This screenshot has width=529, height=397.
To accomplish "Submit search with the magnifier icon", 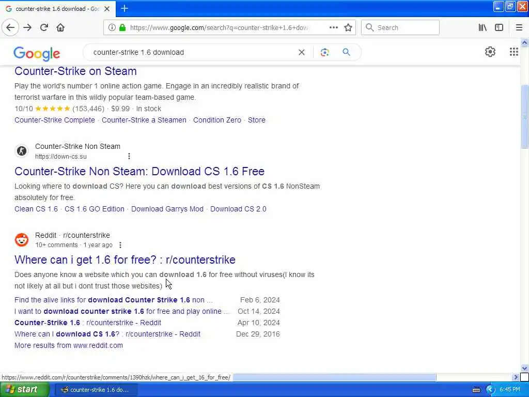I will point(346,52).
